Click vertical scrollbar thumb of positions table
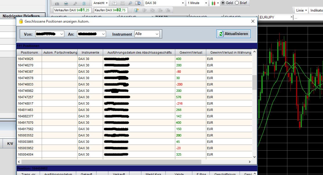323x175 pixels. pyautogui.click(x=254, y=83)
